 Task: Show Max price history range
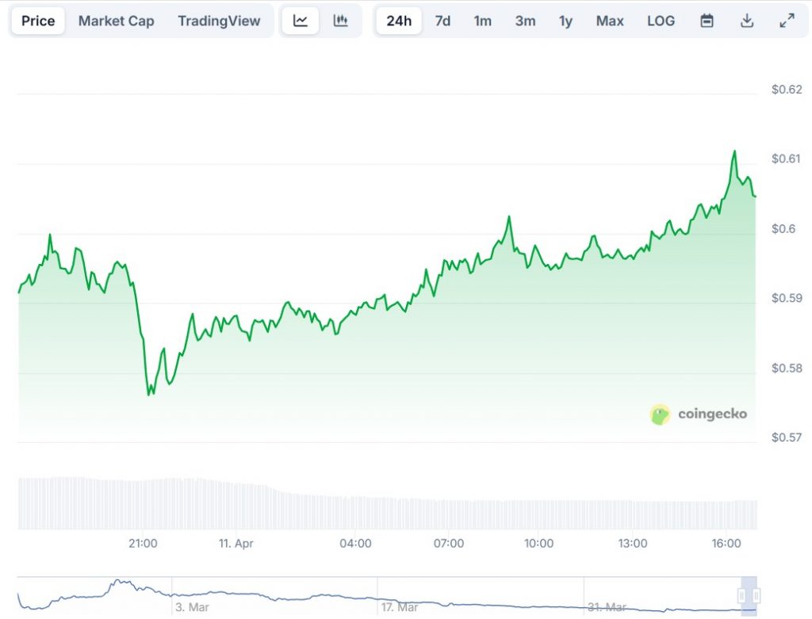tap(610, 21)
